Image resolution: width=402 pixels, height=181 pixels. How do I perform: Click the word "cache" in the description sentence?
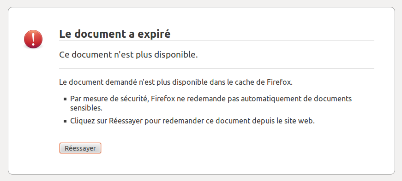pos(246,82)
